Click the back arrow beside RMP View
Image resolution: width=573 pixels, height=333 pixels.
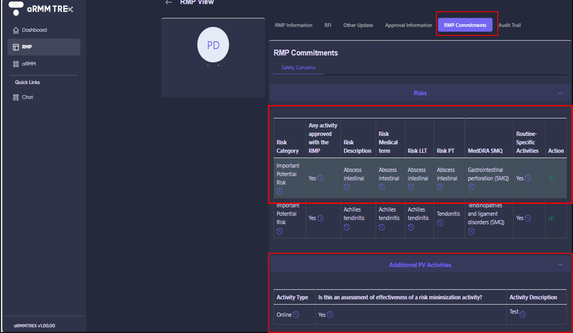(x=169, y=2)
